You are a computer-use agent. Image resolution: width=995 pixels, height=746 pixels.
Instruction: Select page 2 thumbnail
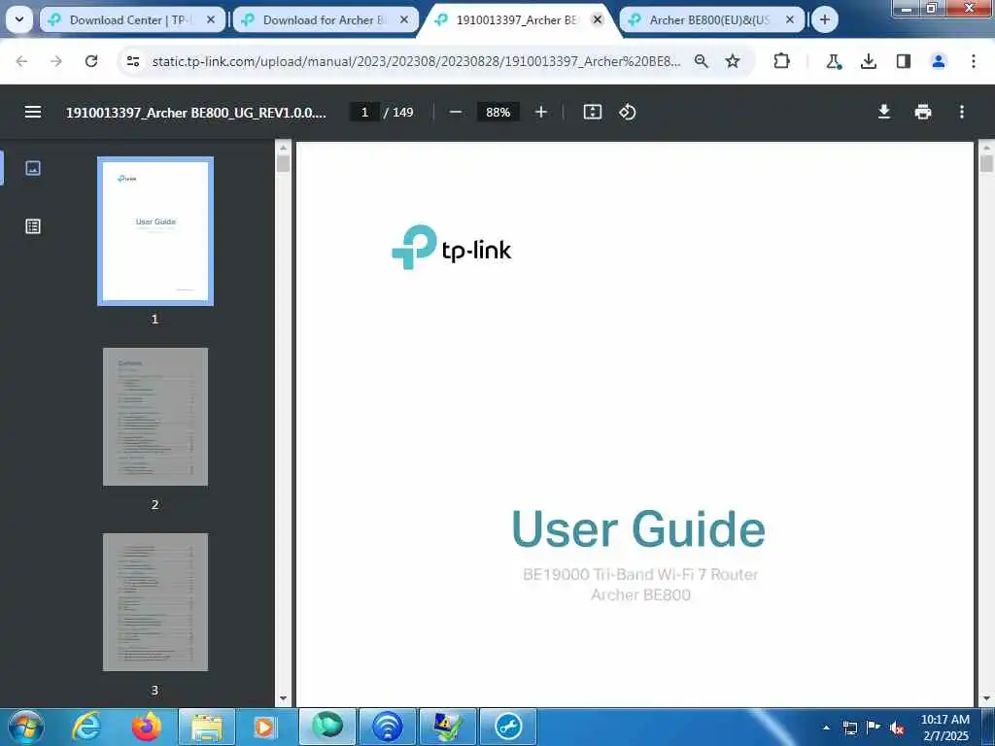click(155, 417)
